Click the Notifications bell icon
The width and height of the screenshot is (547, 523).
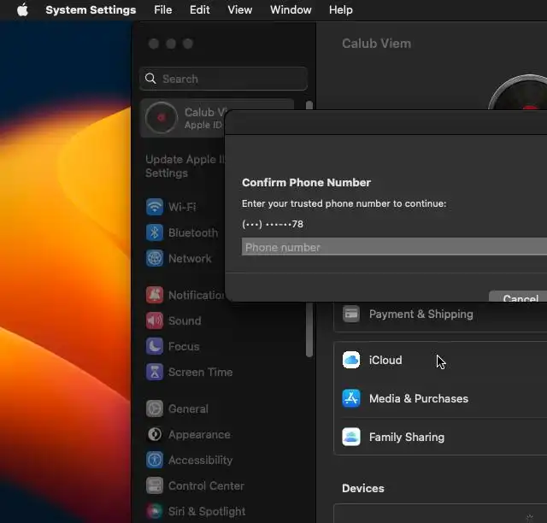click(x=155, y=295)
